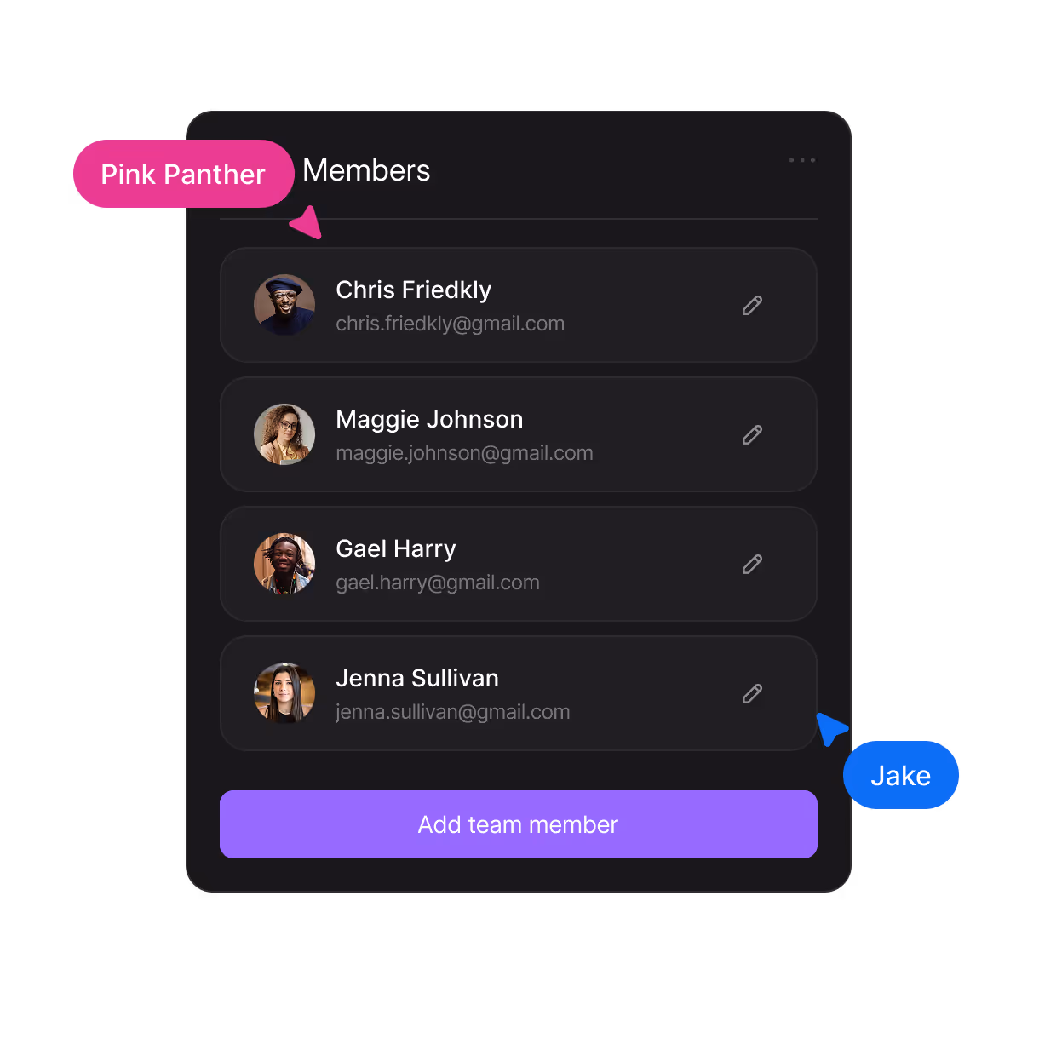The image size is (1039, 1039).
Task: Add a new team member
Action: point(519,824)
